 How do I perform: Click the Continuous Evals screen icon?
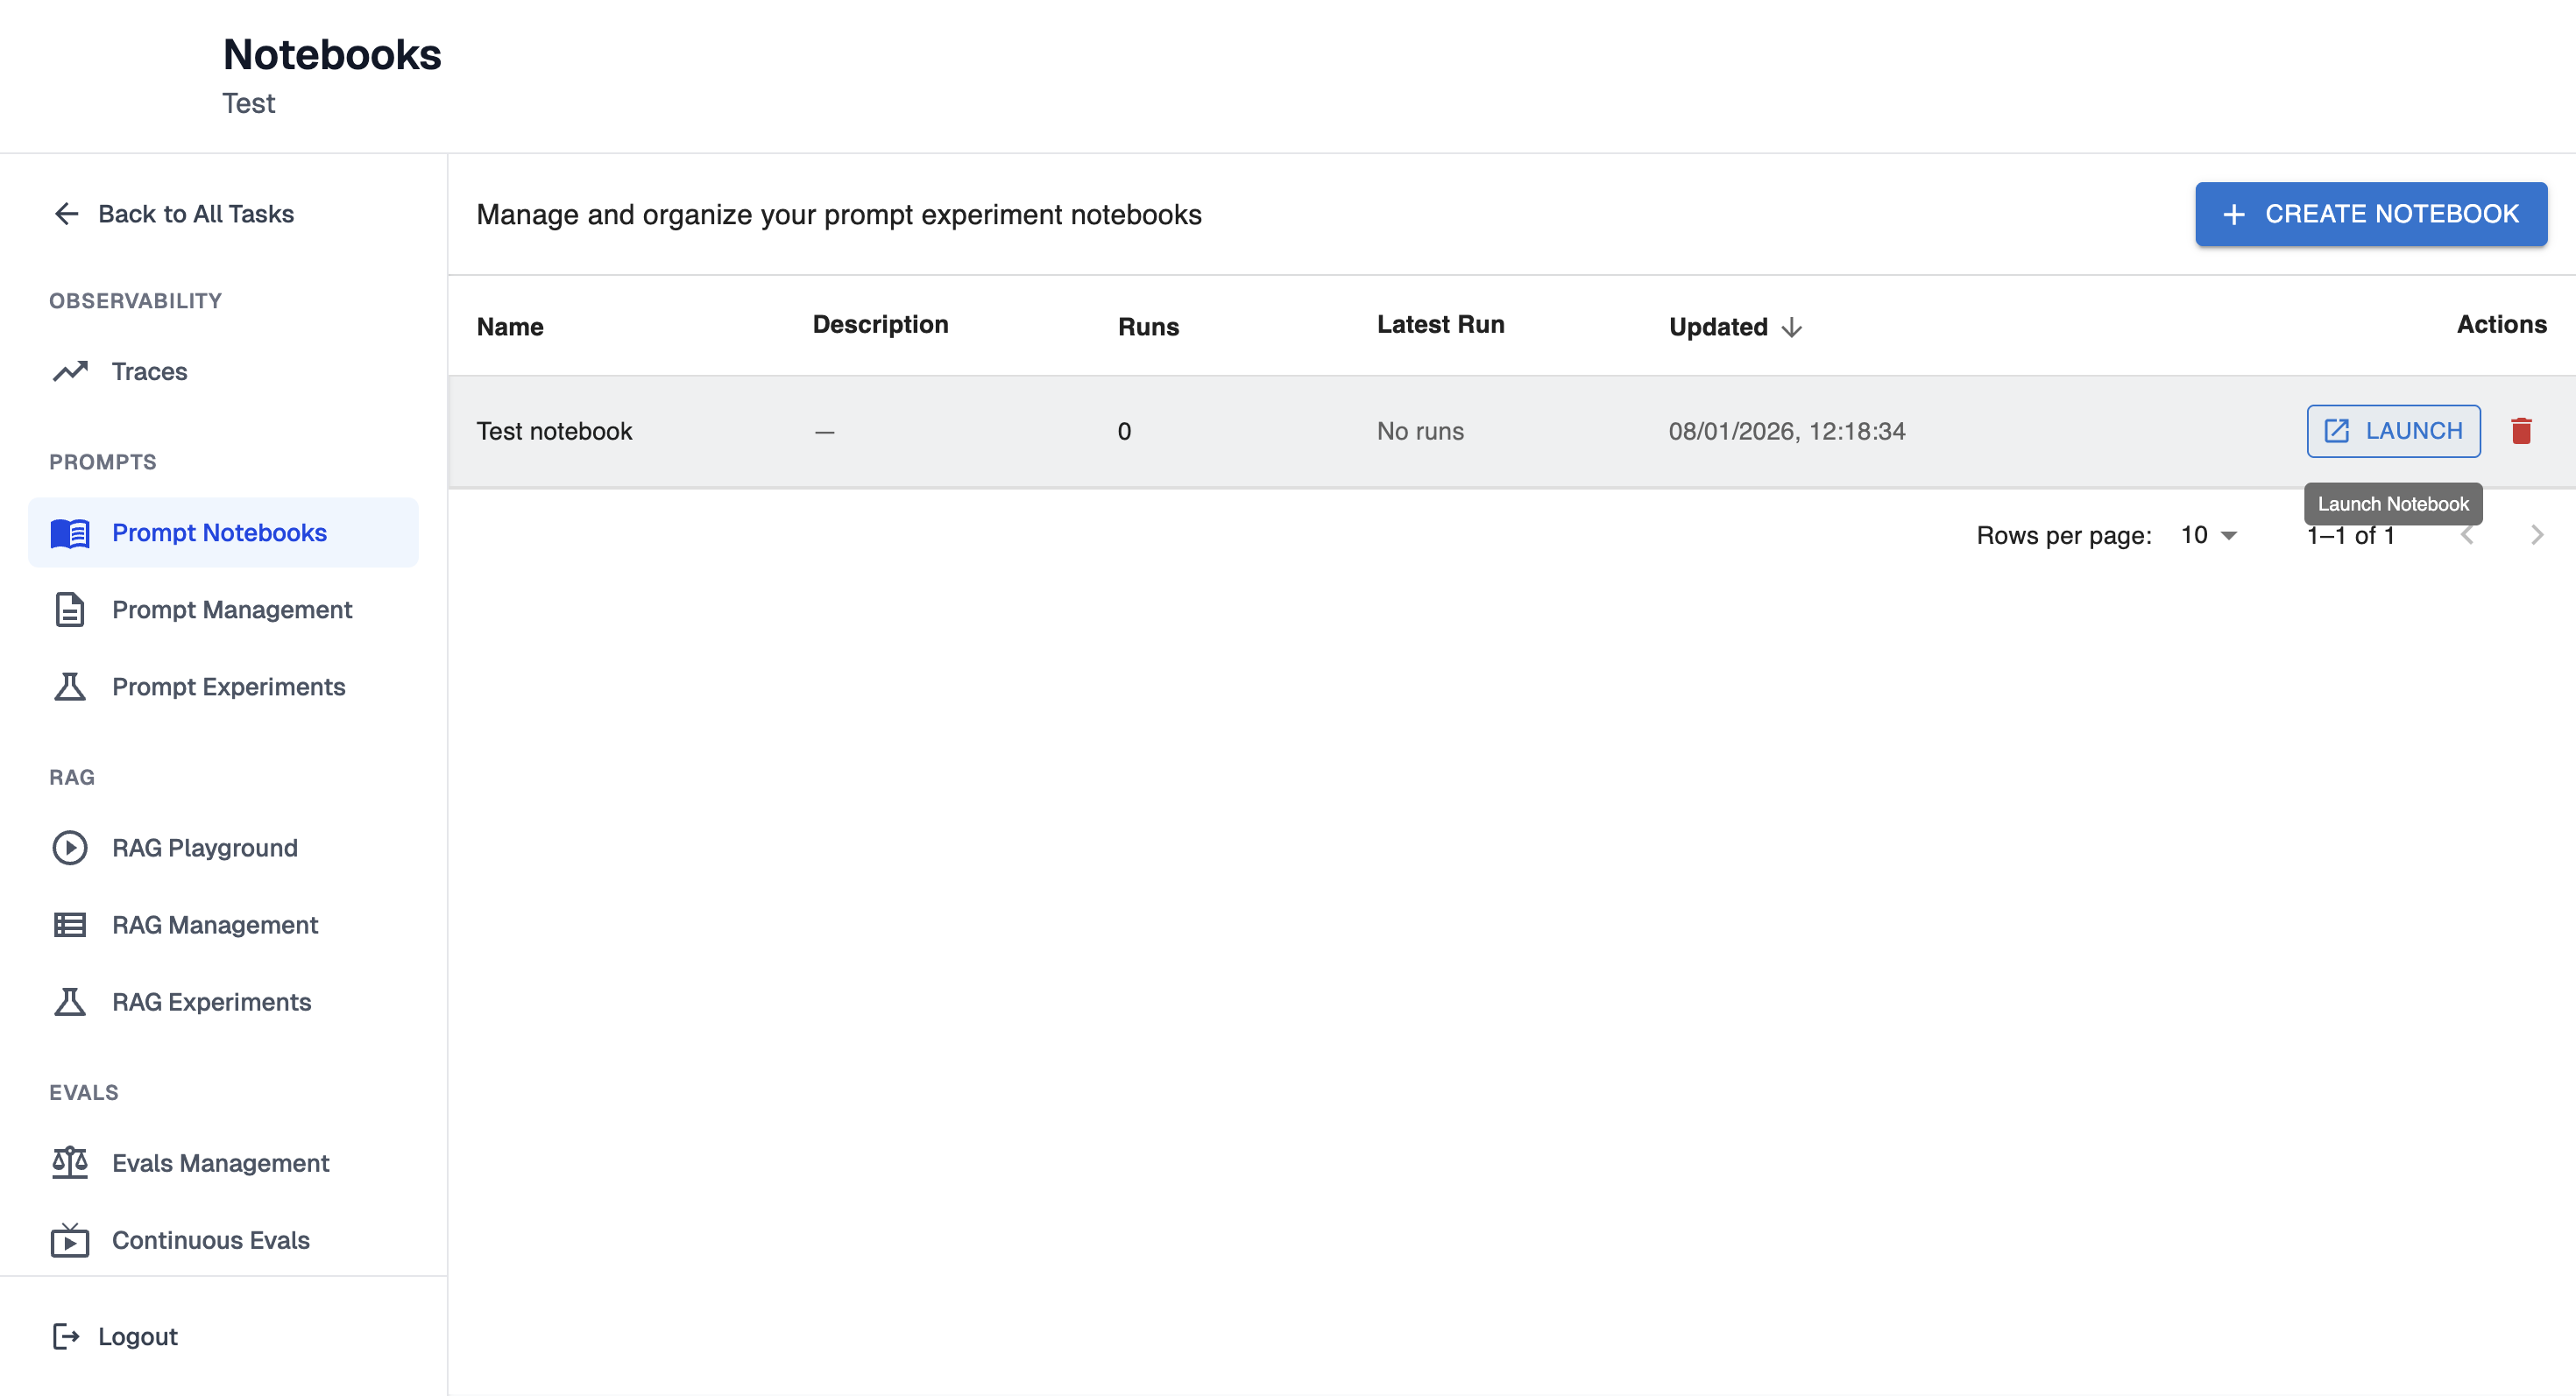pyautogui.click(x=70, y=1240)
